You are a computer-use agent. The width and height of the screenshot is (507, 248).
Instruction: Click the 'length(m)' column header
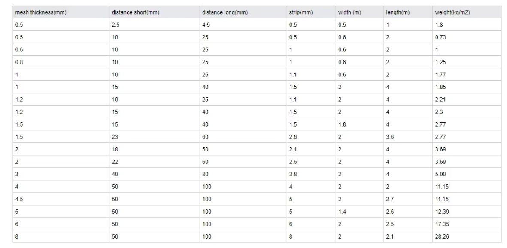(408, 12)
